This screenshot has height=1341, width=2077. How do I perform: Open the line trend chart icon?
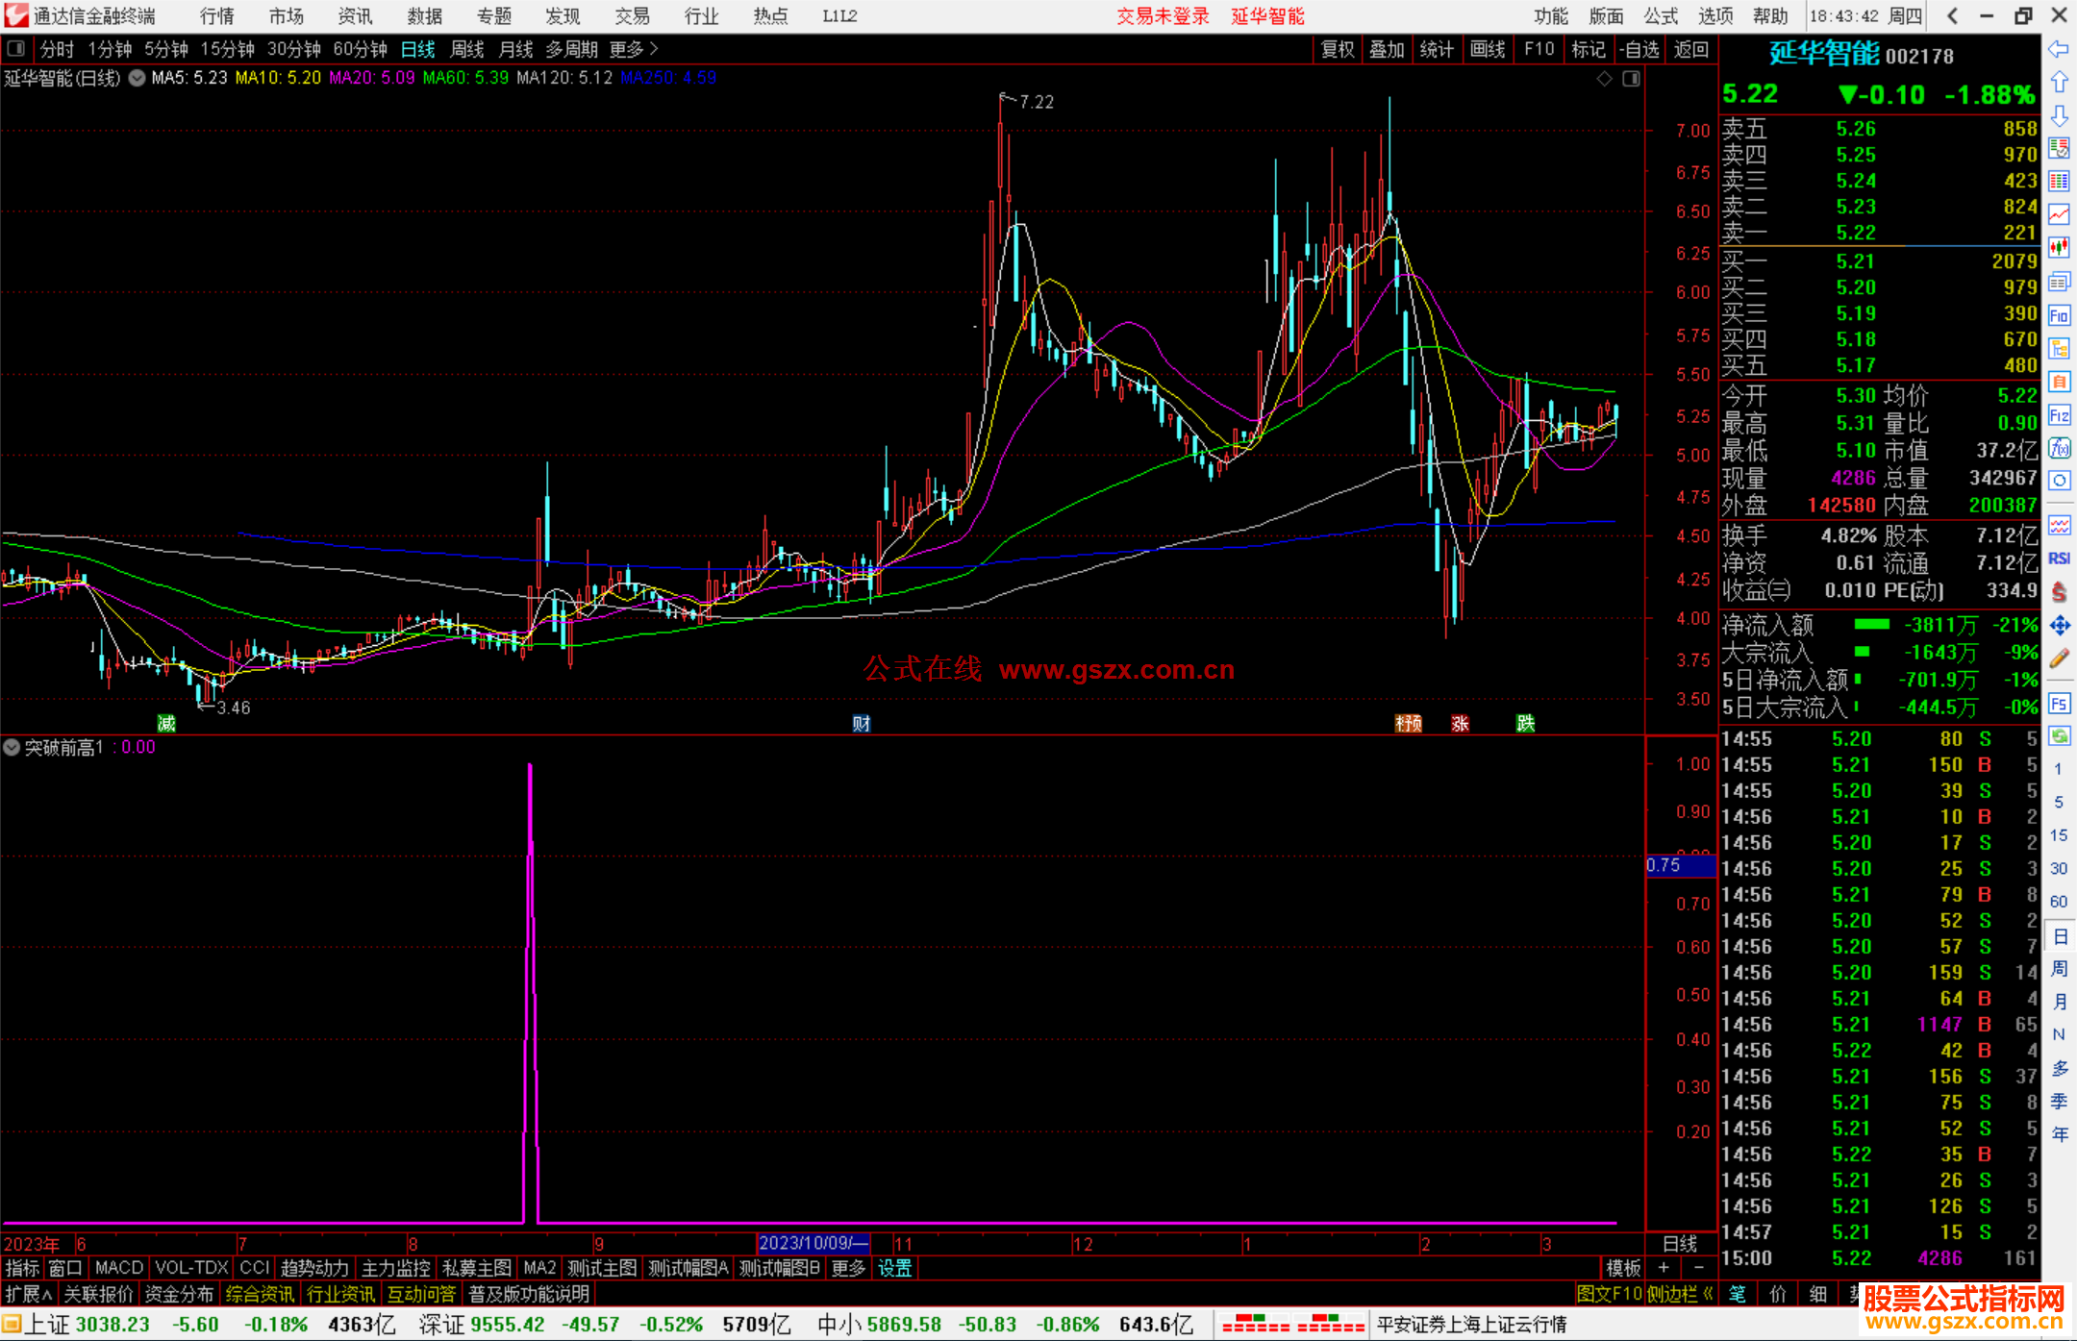[x=2059, y=214]
